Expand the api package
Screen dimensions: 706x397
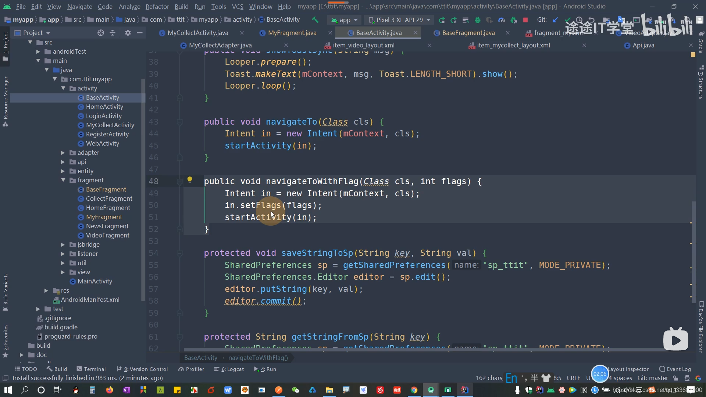[x=63, y=162]
